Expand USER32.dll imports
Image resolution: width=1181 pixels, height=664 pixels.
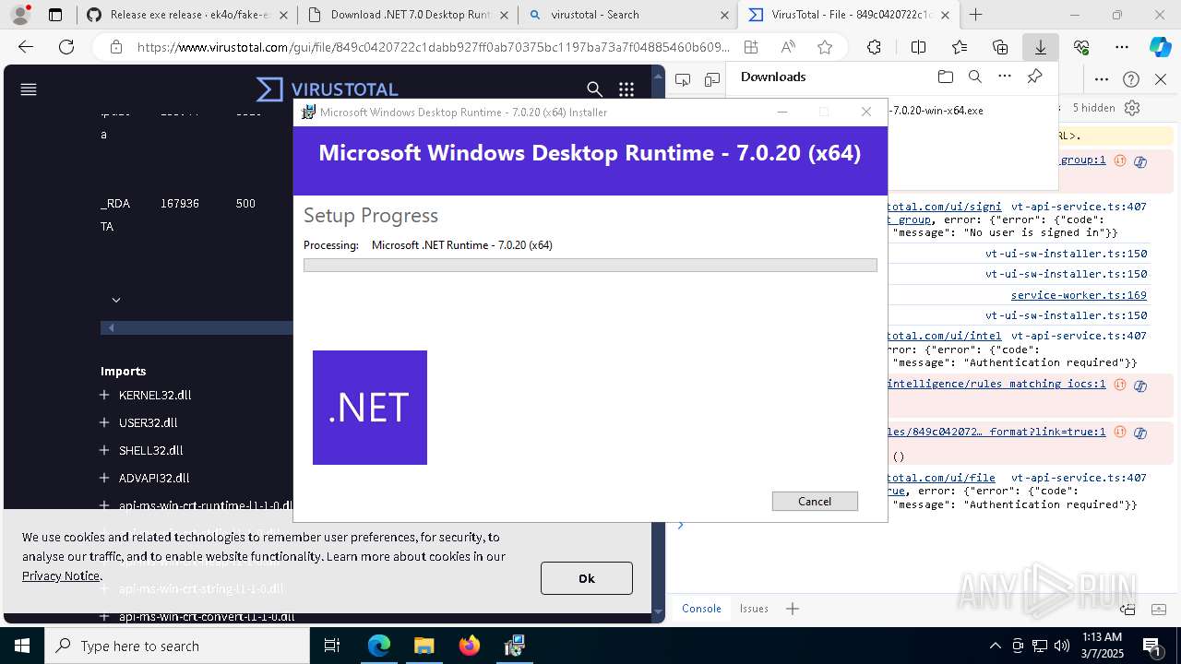coord(104,422)
